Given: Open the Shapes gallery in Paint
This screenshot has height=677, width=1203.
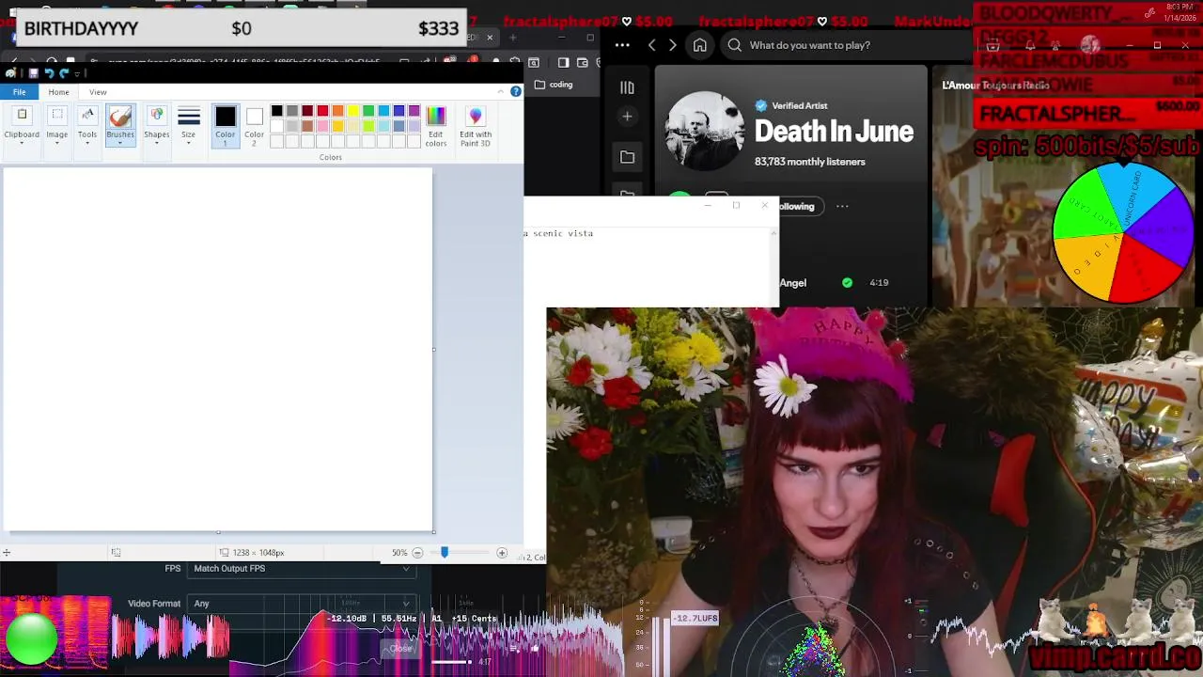Looking at the screenshot, I should (x=157, y=125).
